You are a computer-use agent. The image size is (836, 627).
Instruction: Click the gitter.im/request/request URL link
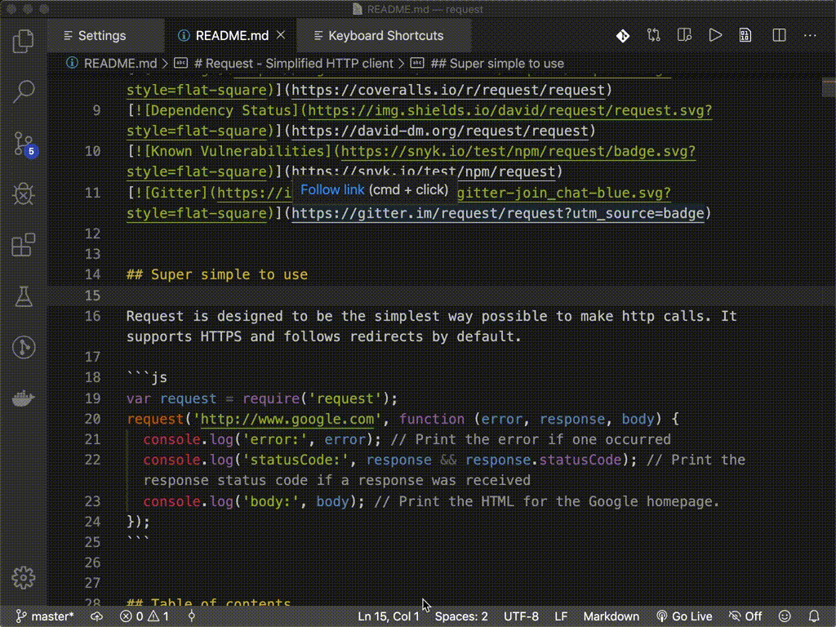498,213
